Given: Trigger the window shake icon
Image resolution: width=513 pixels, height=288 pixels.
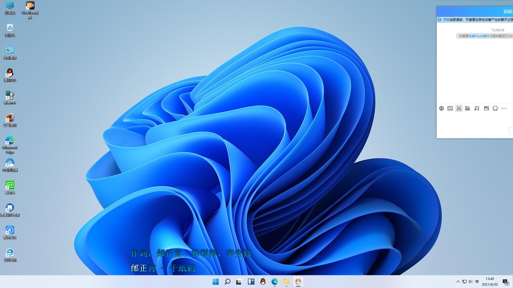Looking at the screenshot, I should [x=495, y=108].
